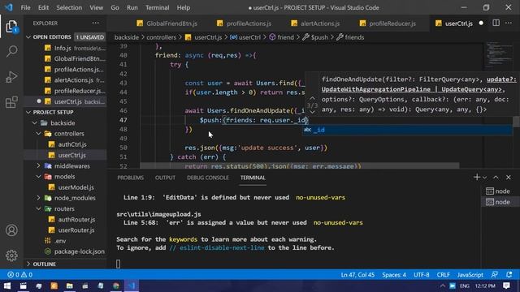
Task: Create a new terminal with plus icon
Action: [477, 178]
